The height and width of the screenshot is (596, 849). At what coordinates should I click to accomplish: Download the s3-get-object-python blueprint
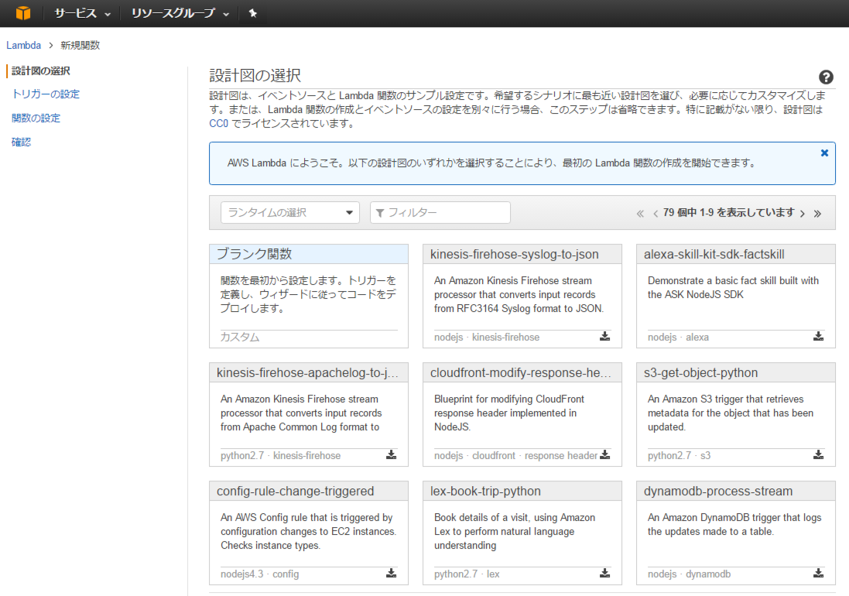818,454
